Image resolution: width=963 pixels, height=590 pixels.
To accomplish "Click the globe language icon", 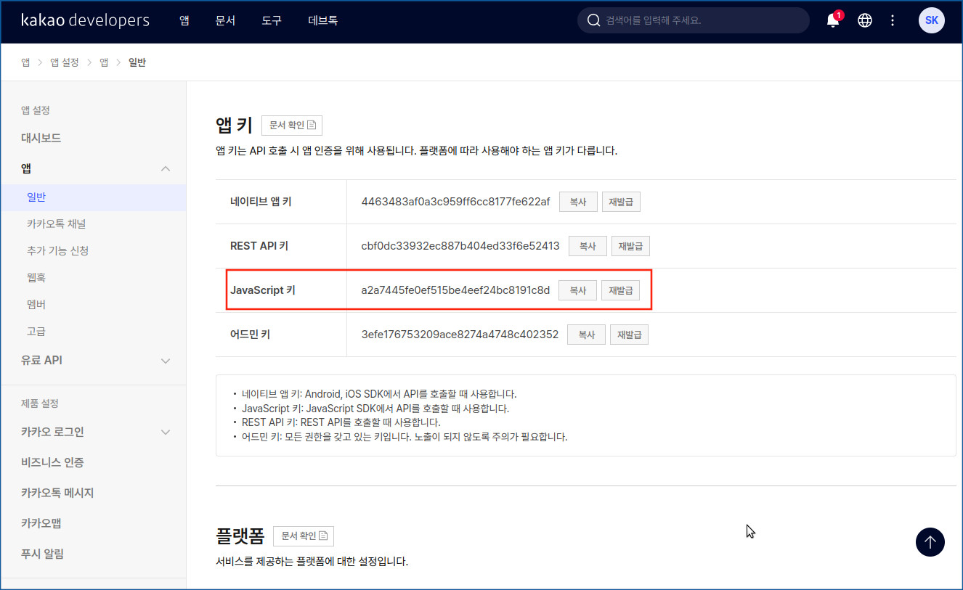I will click(864, 20).
